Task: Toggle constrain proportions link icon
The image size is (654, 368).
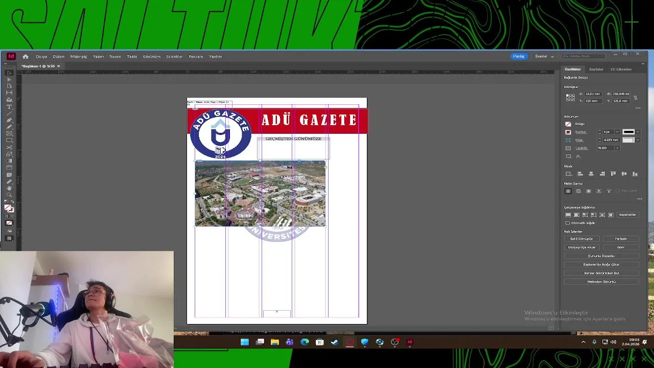Action: (636, 98)
